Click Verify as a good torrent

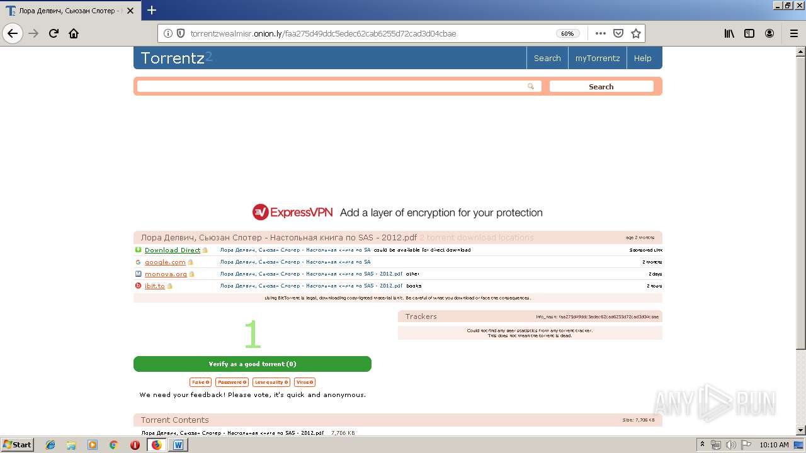(x=253, y=364)
